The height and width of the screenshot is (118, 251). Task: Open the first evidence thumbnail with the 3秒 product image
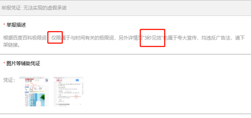(x=34, y=91)
